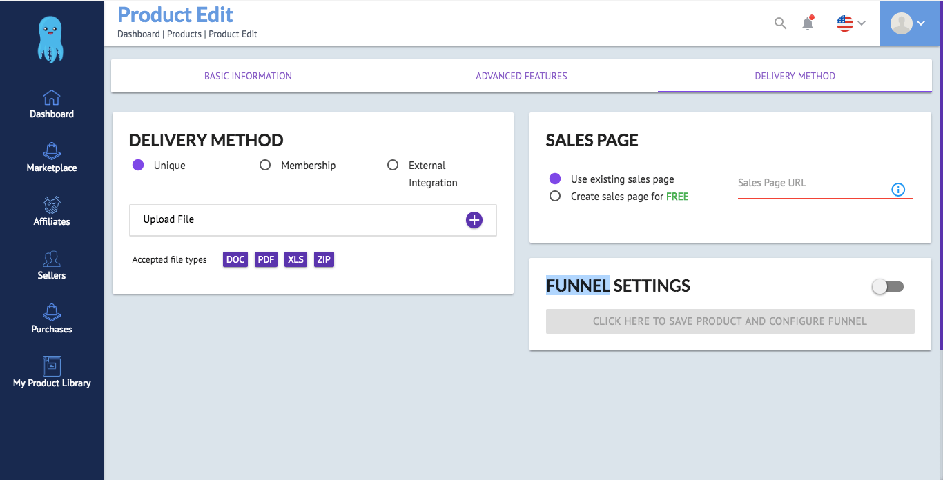Click the Marketplace sidebar label
The width and height of the screenshot is (943, 480).
point(52,168)
